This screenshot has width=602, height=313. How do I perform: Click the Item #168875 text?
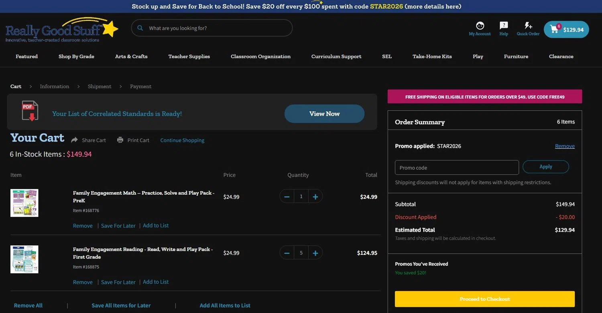point(86,267)
